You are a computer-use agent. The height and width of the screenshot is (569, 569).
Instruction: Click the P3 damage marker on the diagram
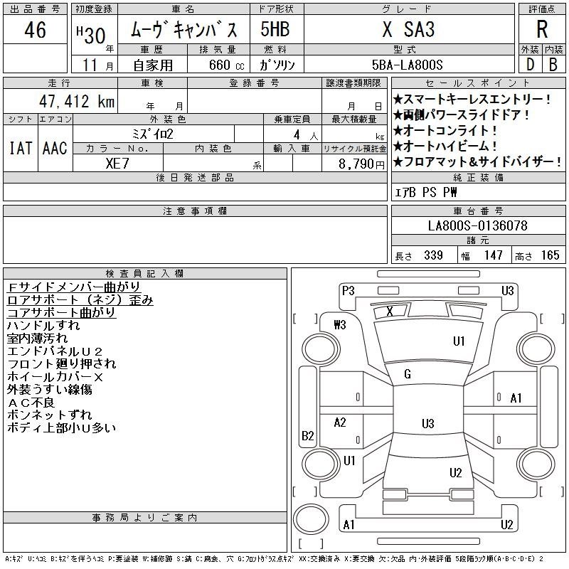(x=348, y=290)
